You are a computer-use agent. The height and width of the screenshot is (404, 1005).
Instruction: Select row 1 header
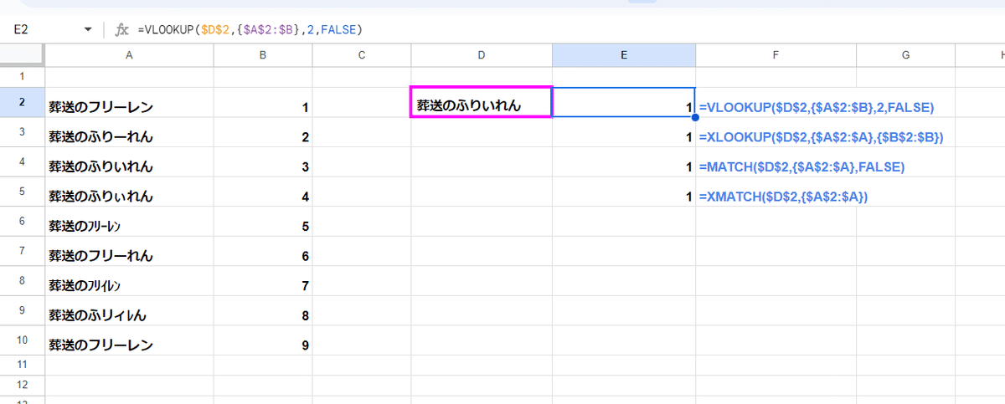click(x=23, y=76)
